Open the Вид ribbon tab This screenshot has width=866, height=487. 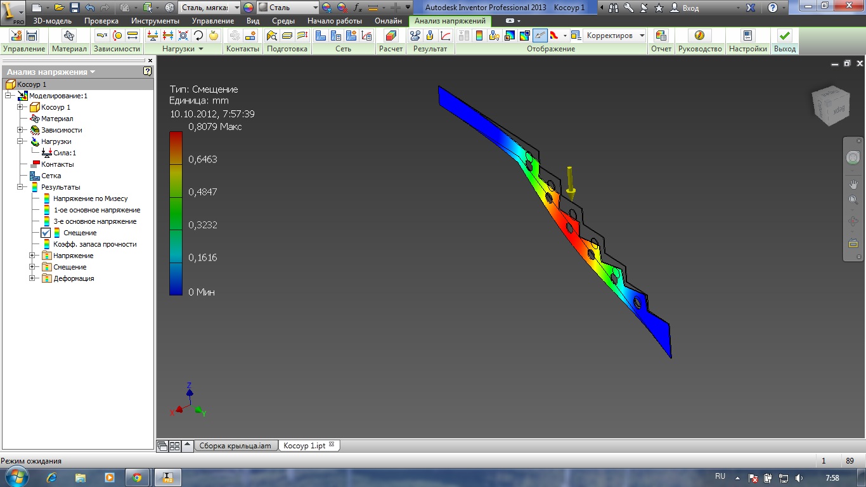(253, 21)
